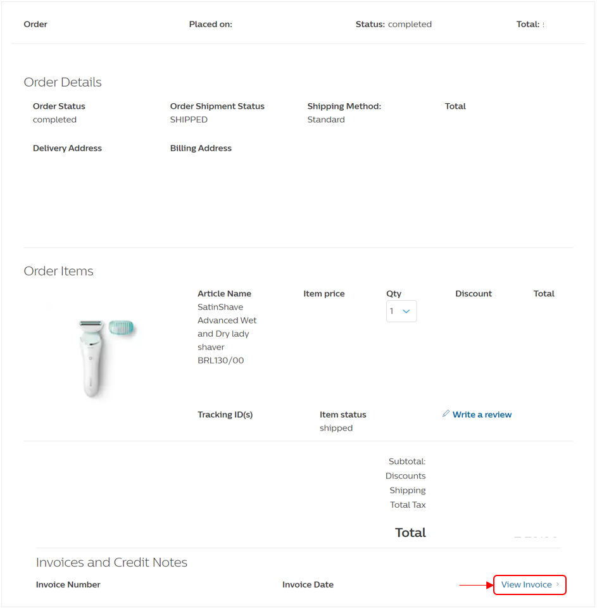Click the Delivery Address label

tap(67, 148)
